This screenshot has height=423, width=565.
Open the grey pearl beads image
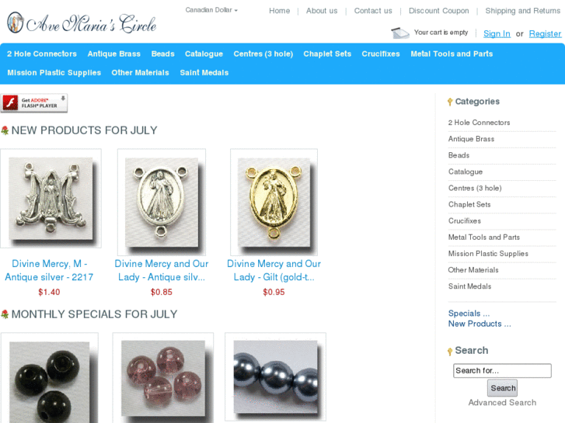tap(275, 376)
